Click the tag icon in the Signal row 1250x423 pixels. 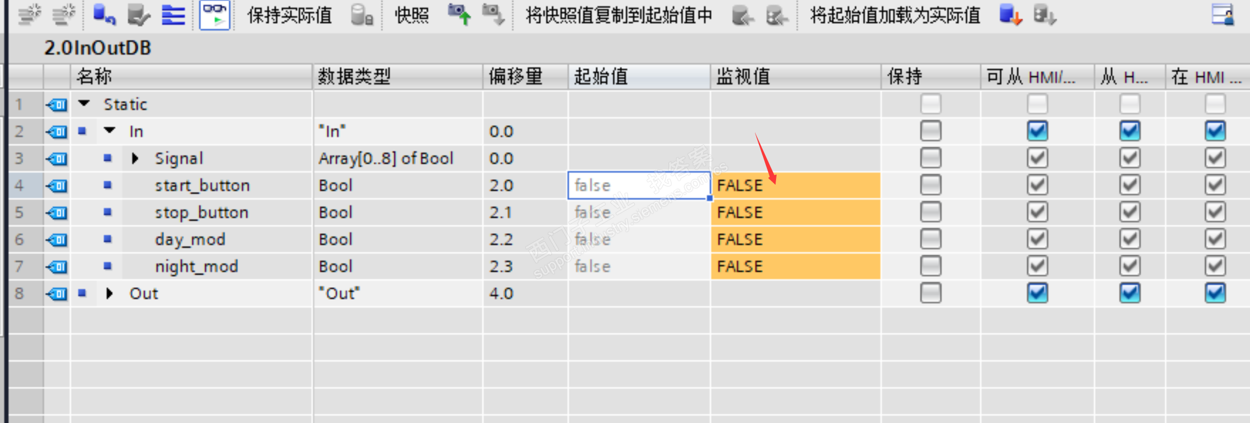[57, 159]
